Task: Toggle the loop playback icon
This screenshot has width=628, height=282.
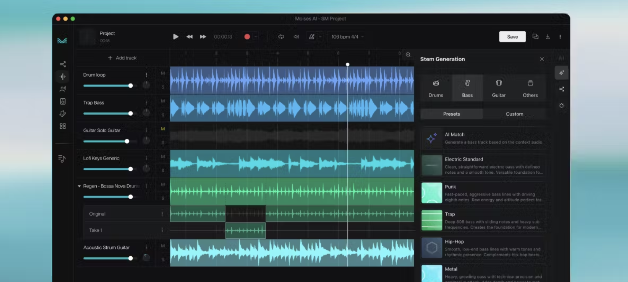Action: 281,37
